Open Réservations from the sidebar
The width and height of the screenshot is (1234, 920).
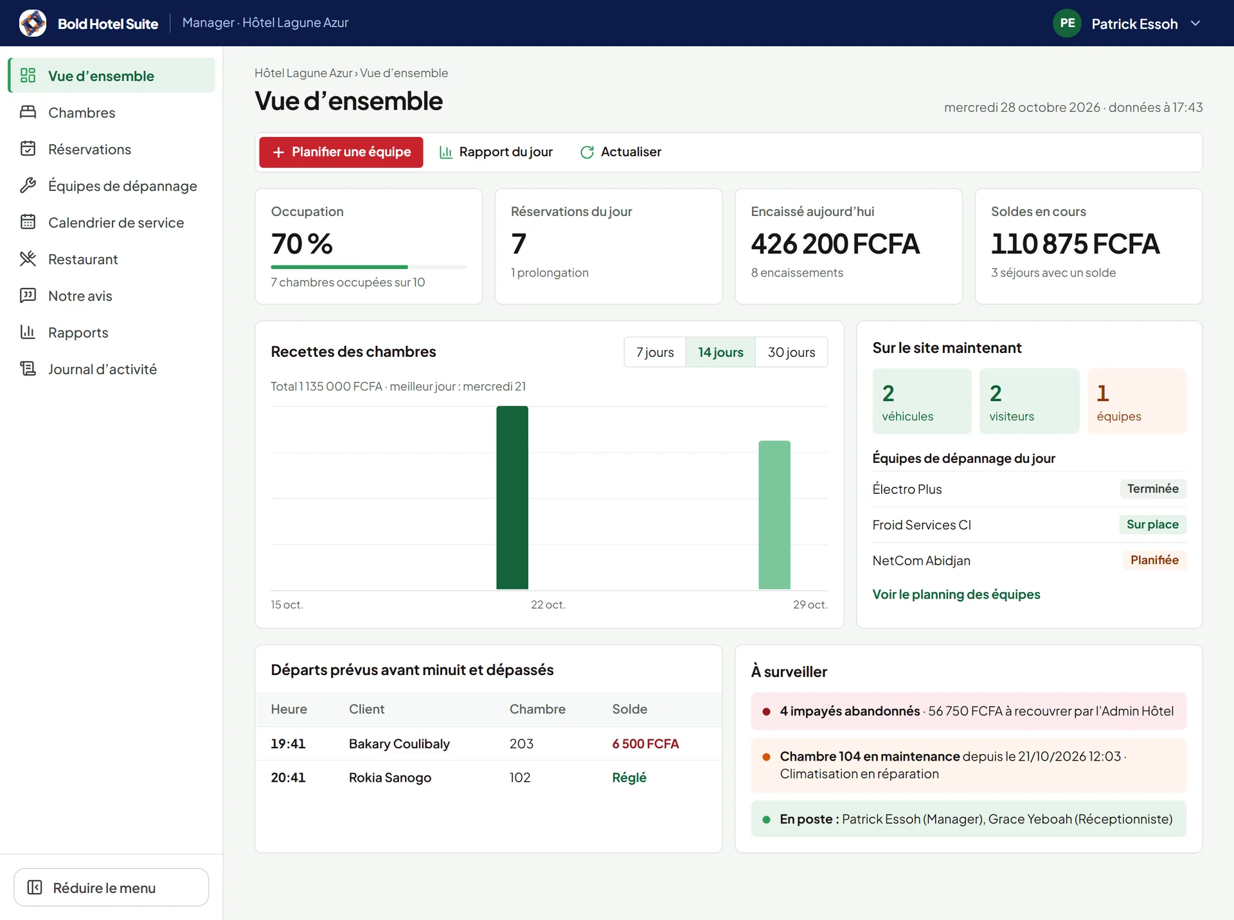pyautogui.click(x=111, y=149)
